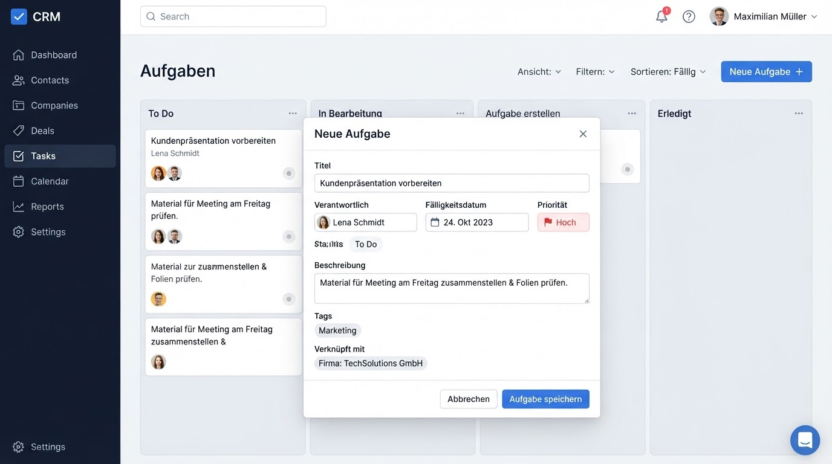Click the calendar icon in the Fälligkeitsdatum field
The height and width of the screenshot is (464, 832).
click(435, 222)
